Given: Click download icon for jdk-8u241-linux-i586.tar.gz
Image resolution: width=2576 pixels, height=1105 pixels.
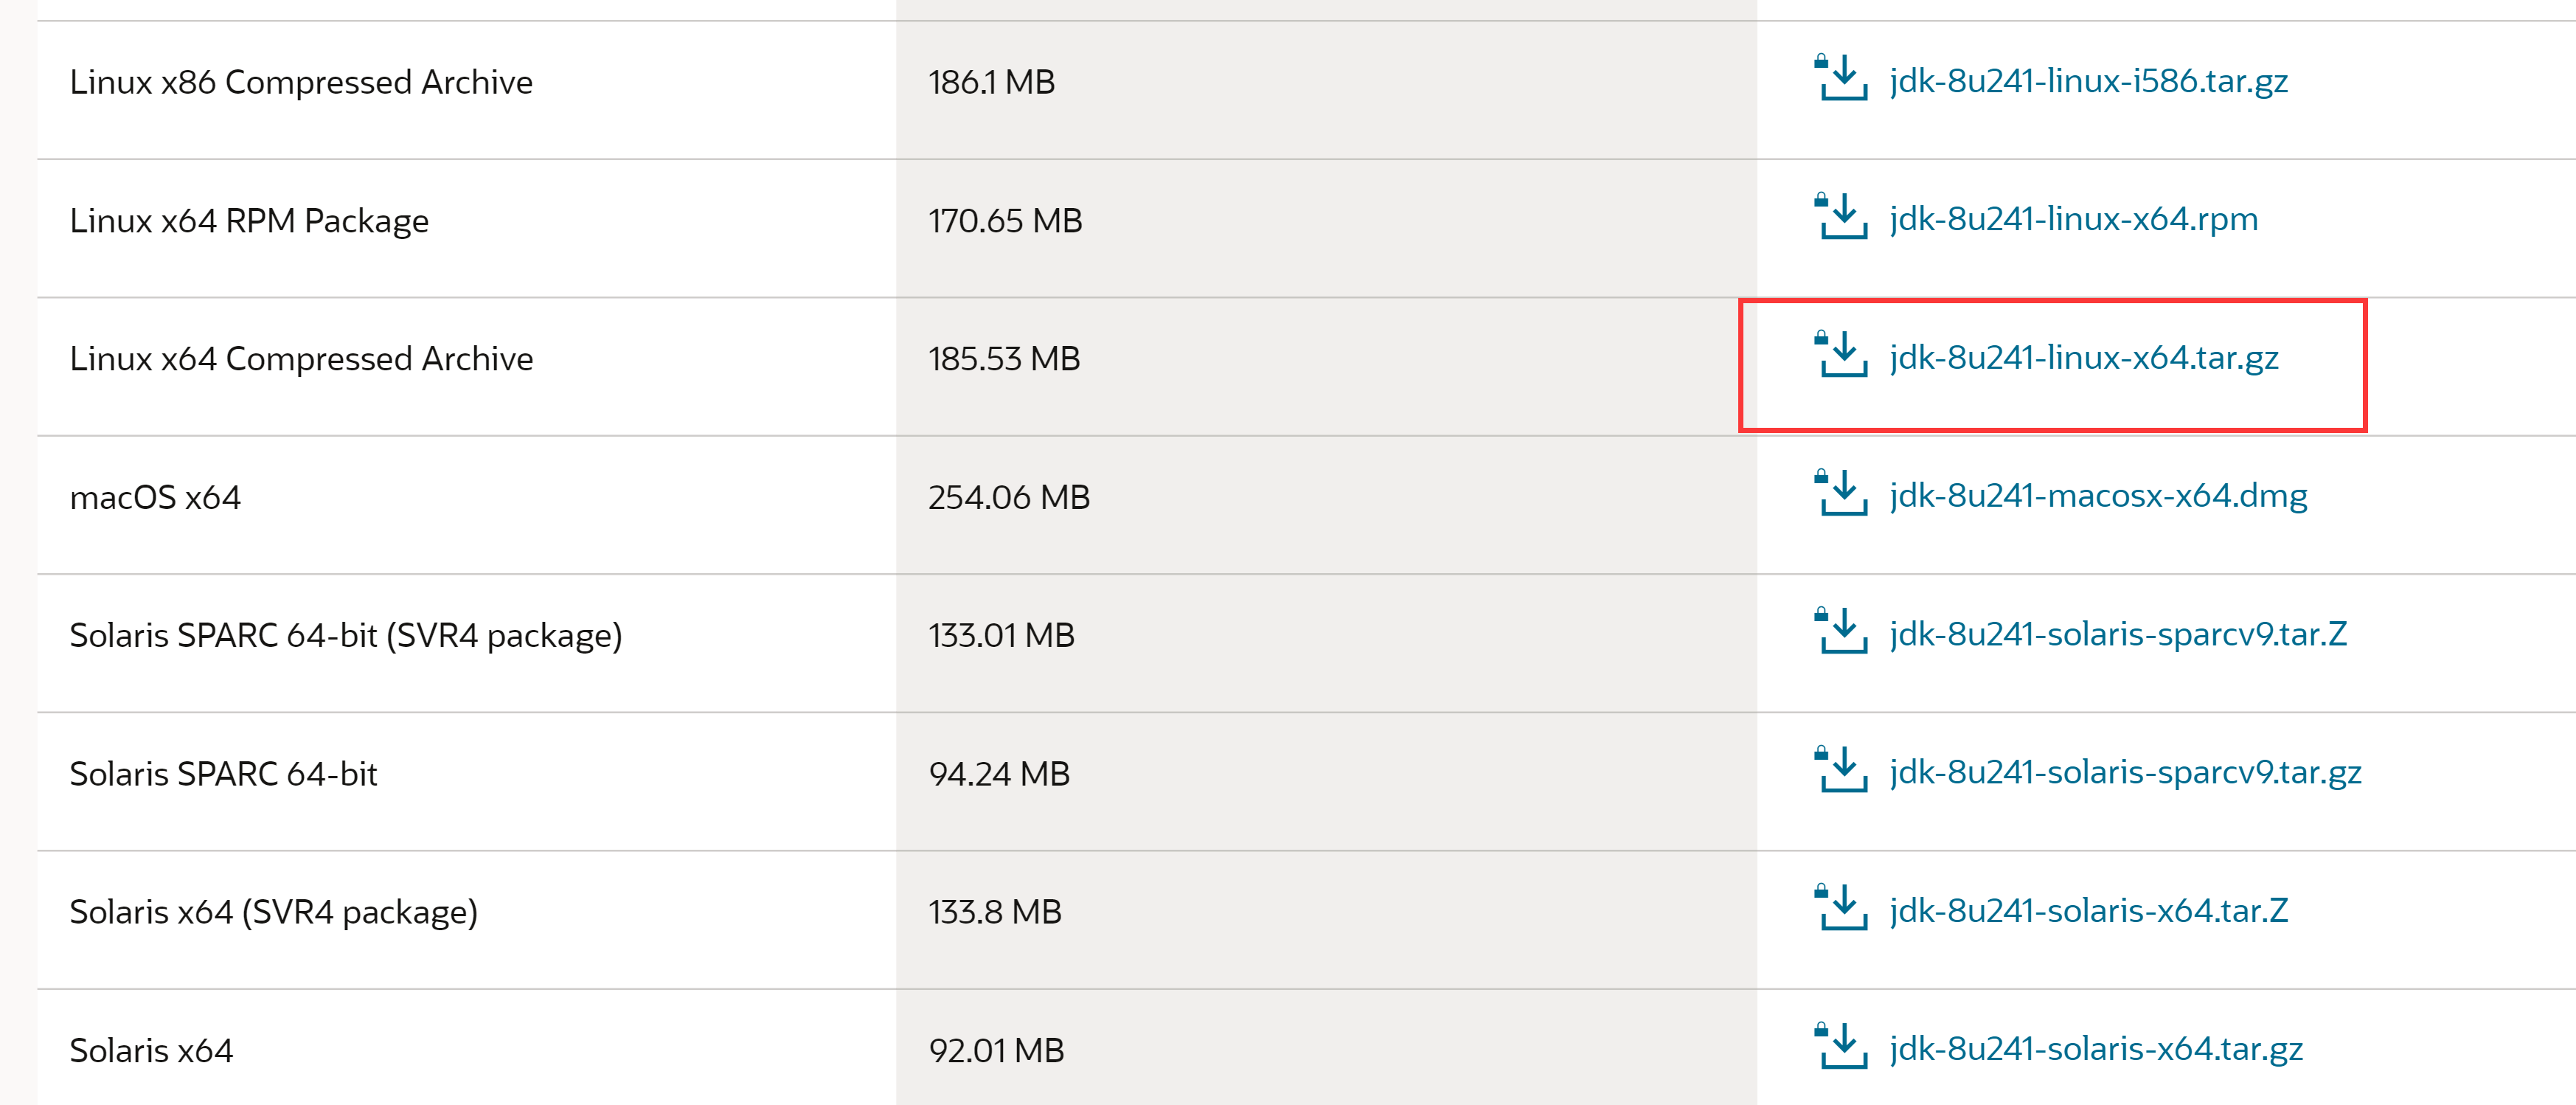Looking at the screenshot, I should pos(1840,79).
